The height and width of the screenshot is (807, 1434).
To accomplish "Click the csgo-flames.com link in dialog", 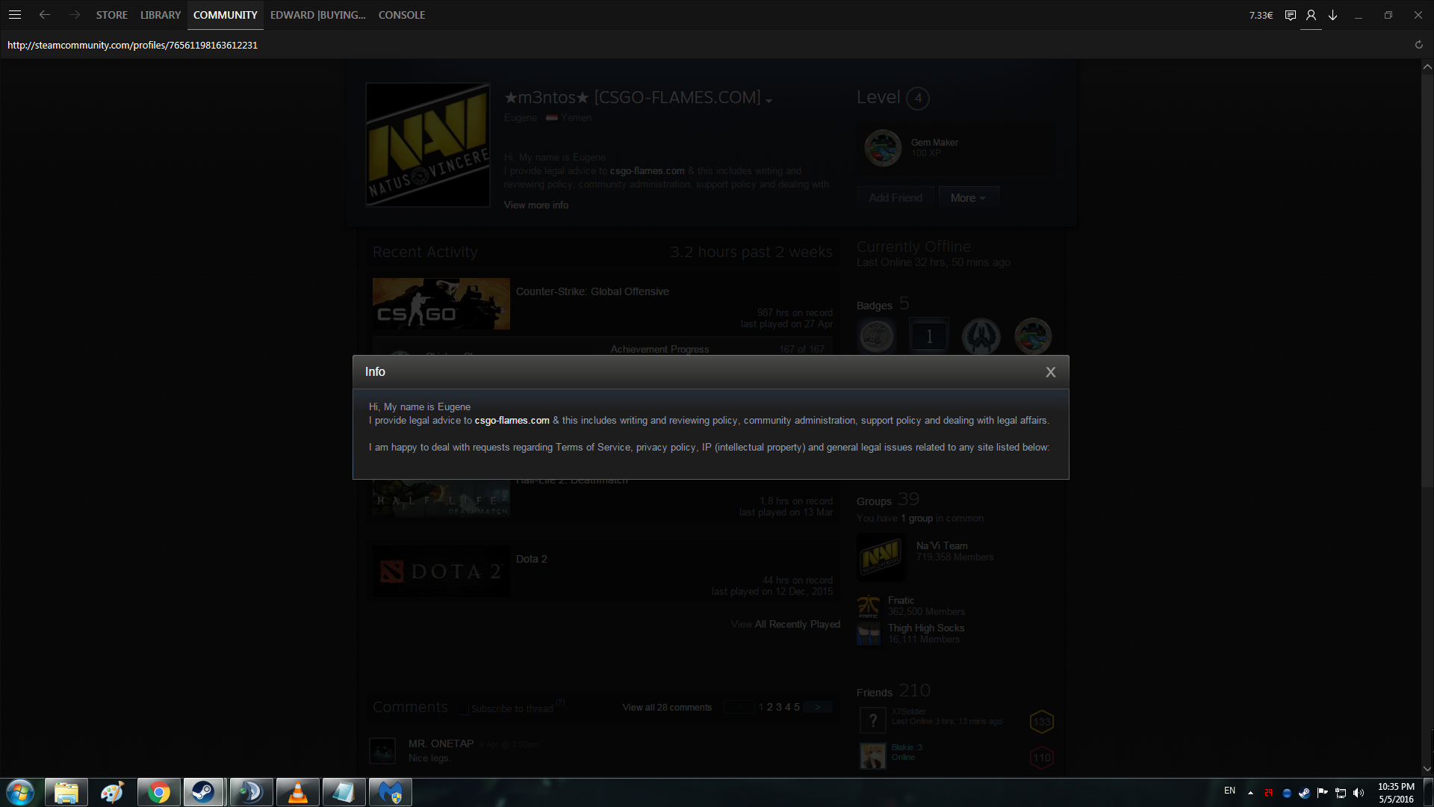I will [x=512, y=421].
